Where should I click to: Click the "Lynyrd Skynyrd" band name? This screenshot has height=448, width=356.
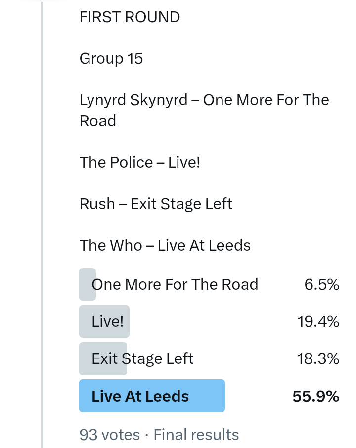(133, 100)
